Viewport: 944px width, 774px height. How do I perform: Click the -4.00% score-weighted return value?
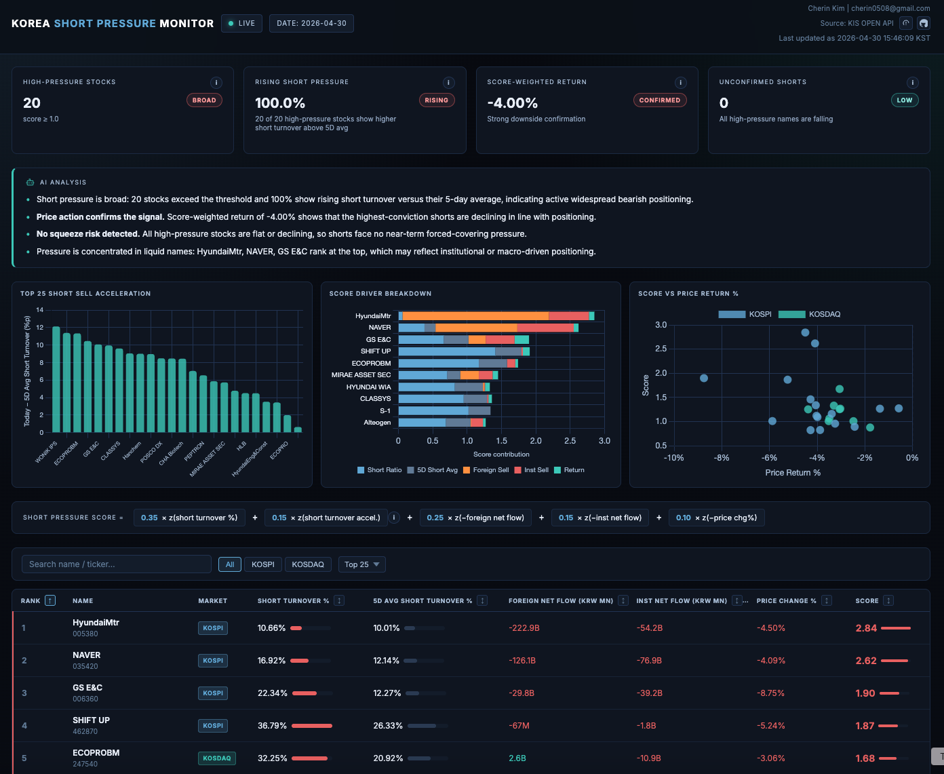[513, 103]
